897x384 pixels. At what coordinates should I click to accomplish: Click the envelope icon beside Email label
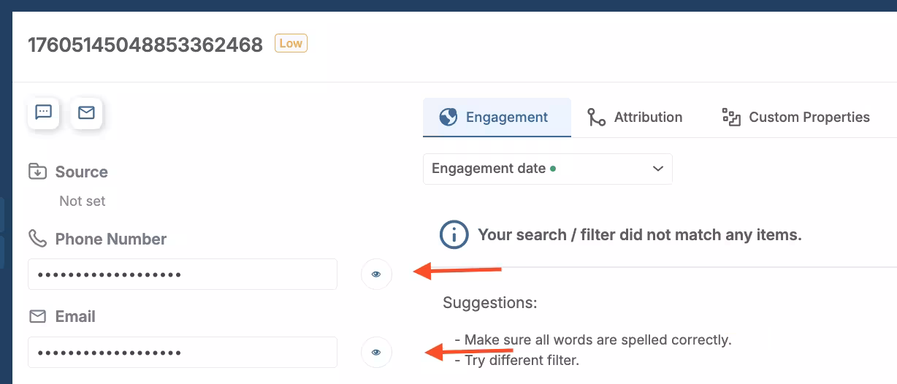pos(37,316)
